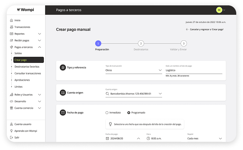Select the Programado radio button

129,113
